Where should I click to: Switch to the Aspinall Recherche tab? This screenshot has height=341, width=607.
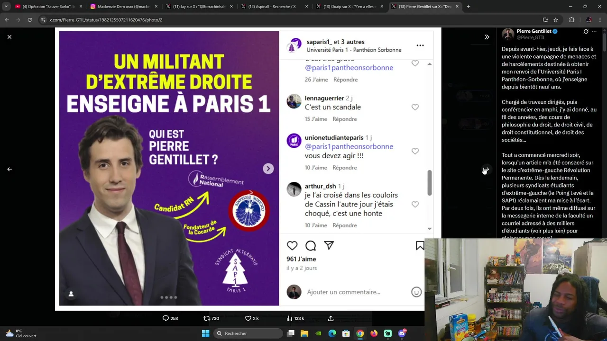[x=274, y=7]
